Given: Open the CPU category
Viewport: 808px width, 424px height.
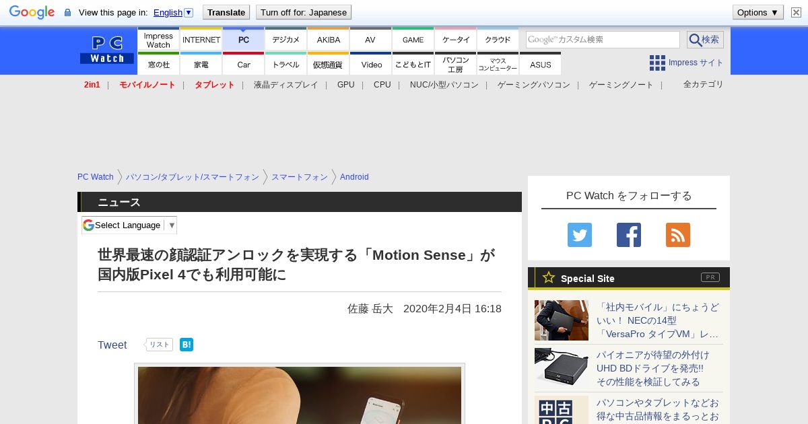Looking at the screenshot, I should (382, 85).
